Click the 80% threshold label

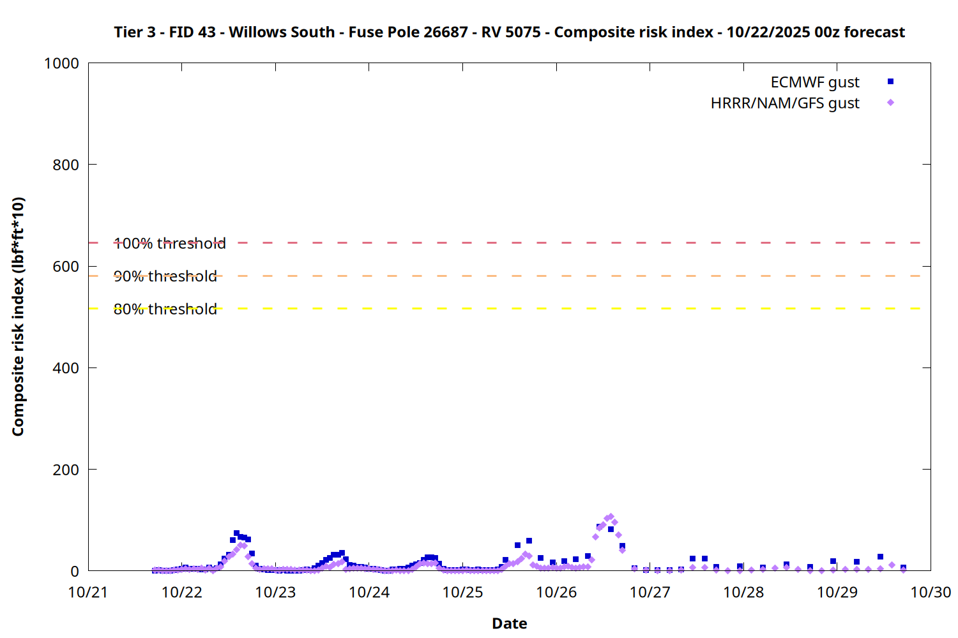(x=165, y=309)
